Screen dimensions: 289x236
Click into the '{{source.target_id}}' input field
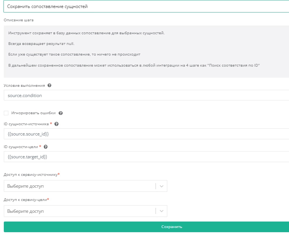point(144,157)
